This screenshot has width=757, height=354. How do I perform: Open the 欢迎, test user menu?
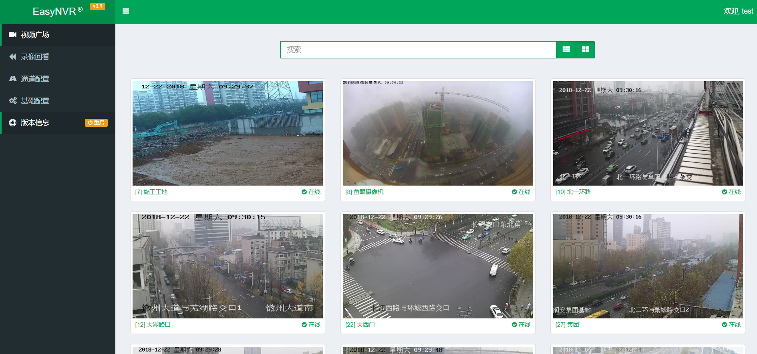click(738, 11)
